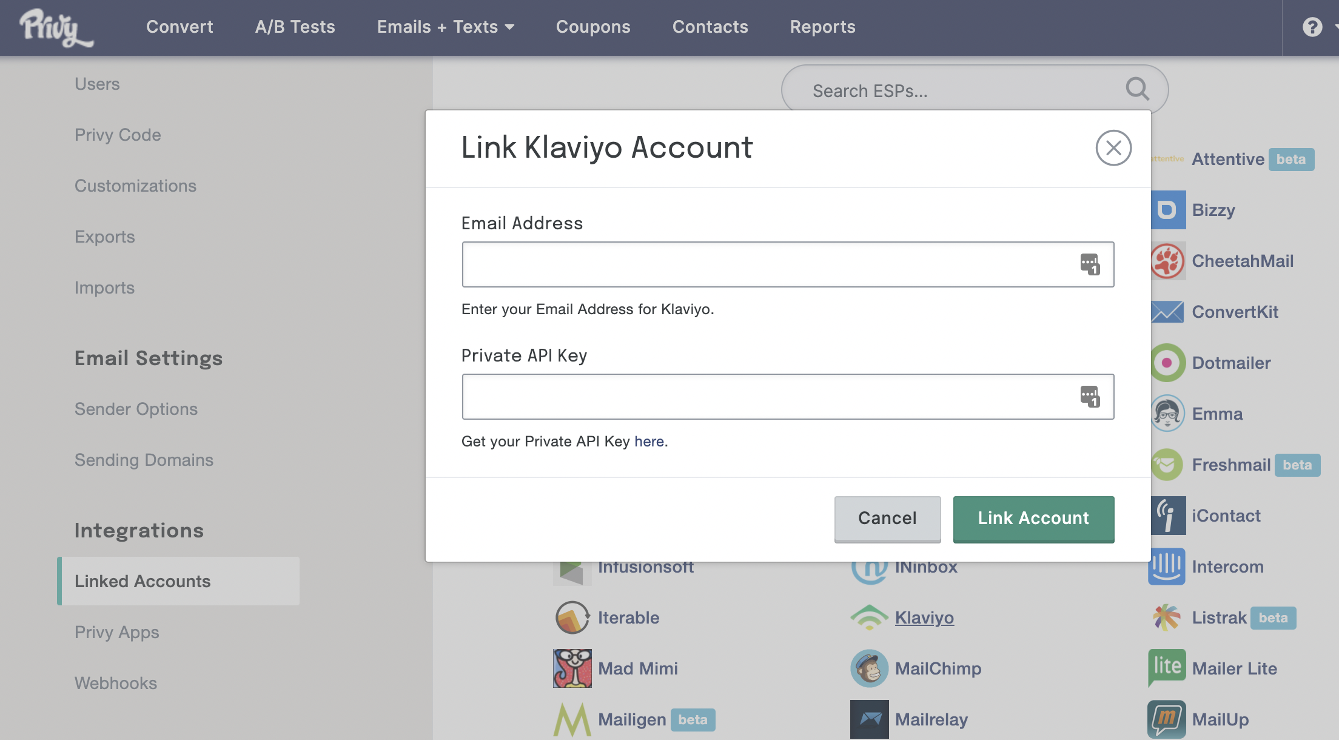The height and width of the screenshot is (740, 1339).
Task: Click the Dotmailer circle icon
Action: click(1168, 363)
